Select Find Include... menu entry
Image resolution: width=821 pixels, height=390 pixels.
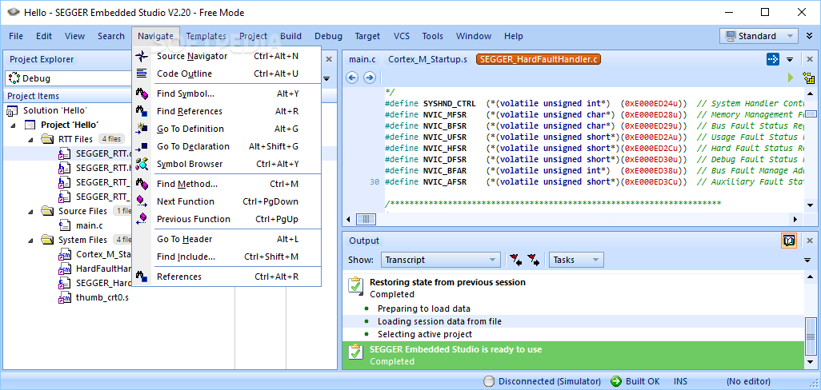tap(226, 257)
